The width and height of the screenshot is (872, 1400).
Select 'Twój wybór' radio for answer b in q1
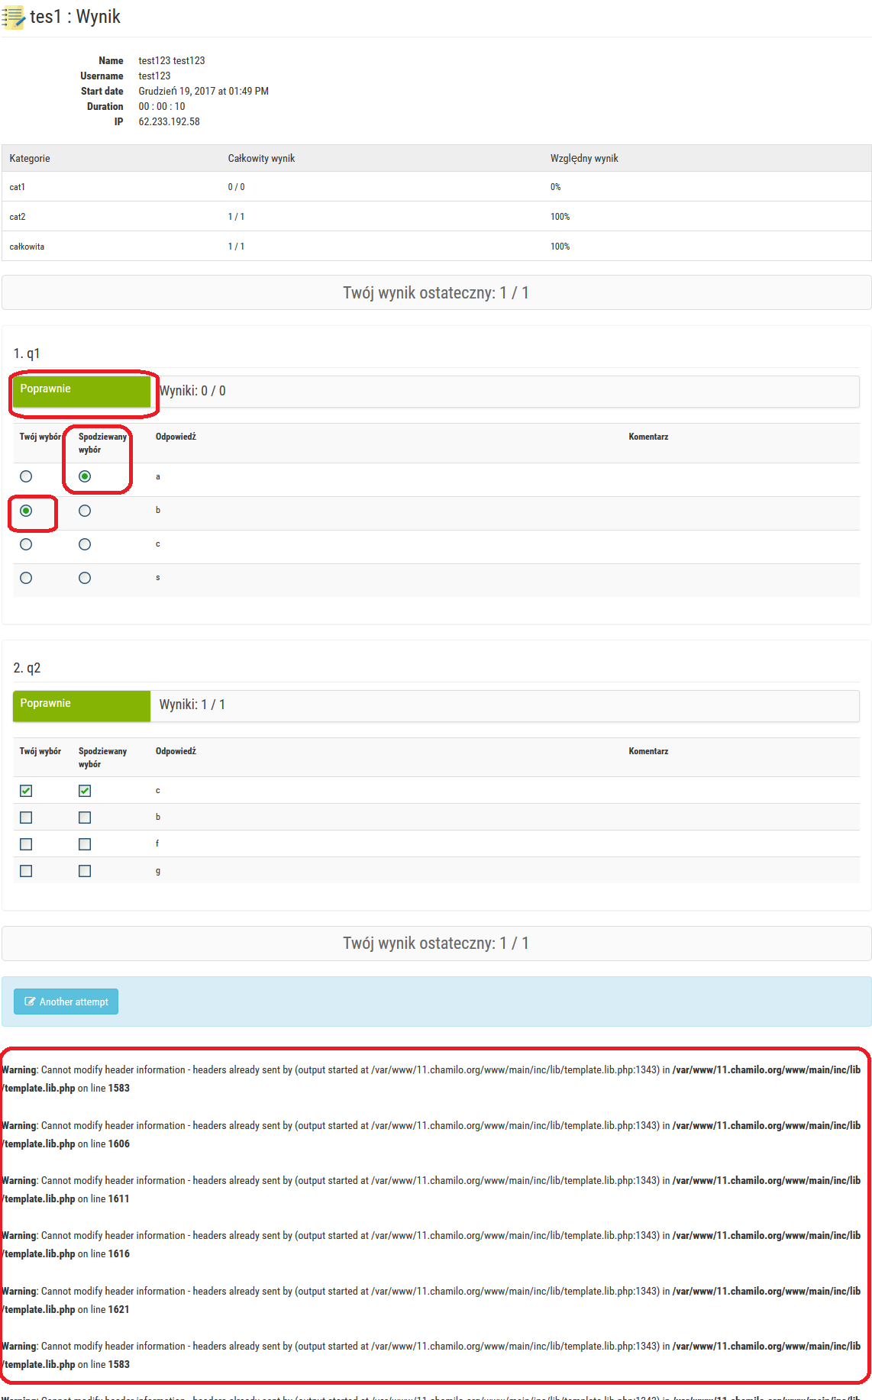(26, 511)
